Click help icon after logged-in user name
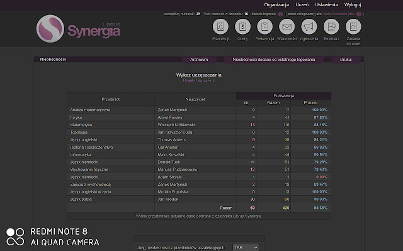This screenshot has height=251, width=403. (359, 14)
